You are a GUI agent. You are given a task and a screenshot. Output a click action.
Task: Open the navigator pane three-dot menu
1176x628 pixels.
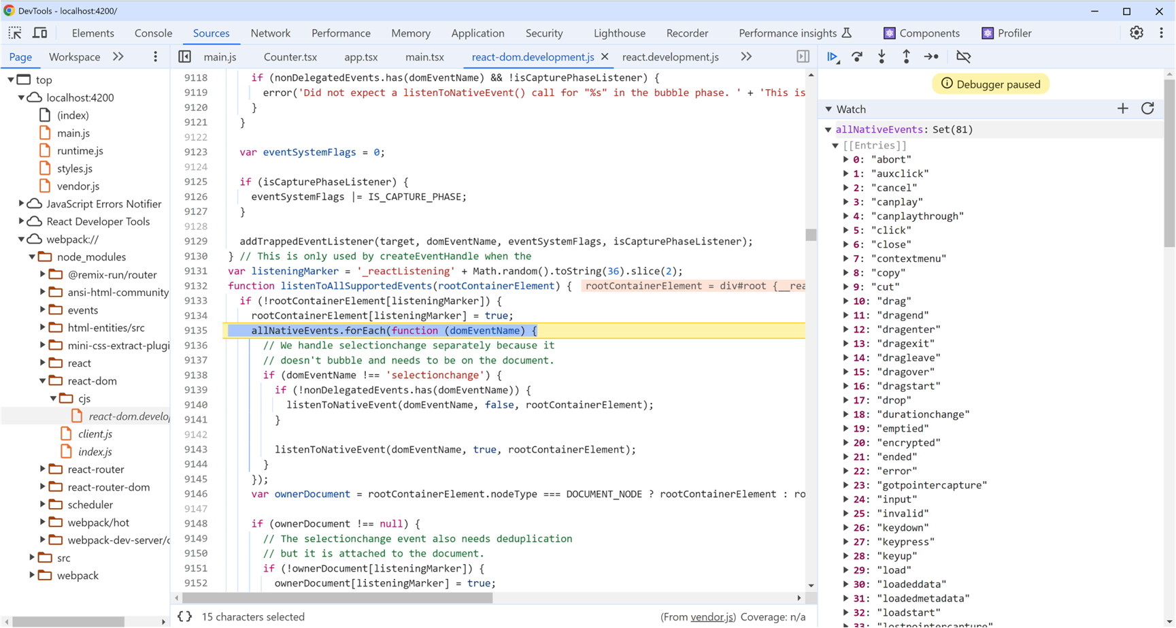coord(155,56)
